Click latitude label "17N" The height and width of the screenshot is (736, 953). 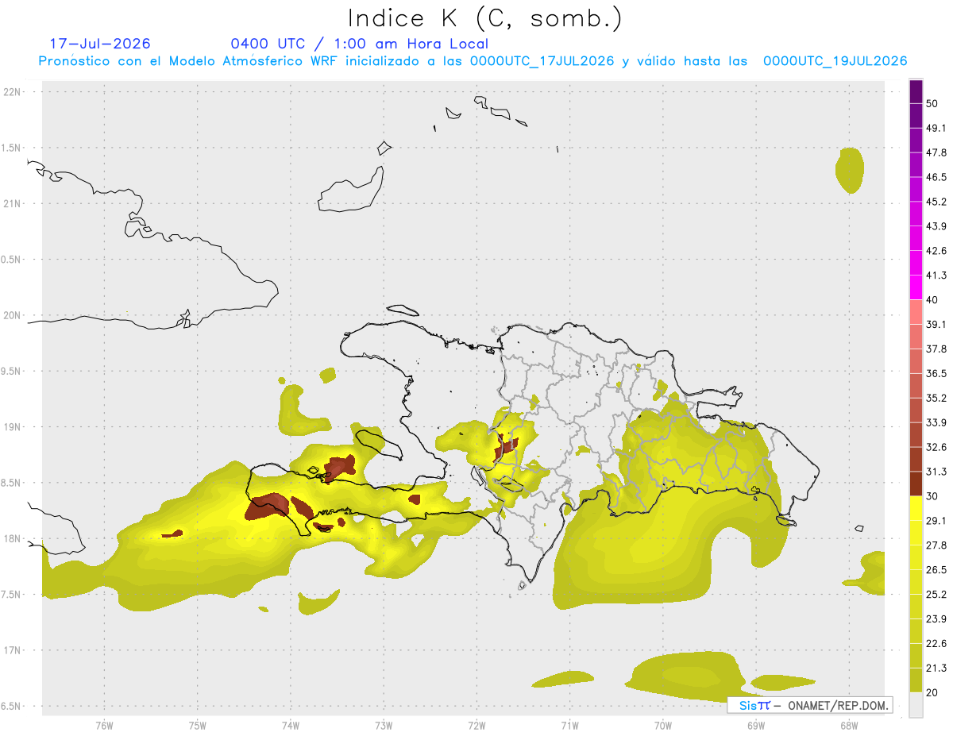click(14, 650)
